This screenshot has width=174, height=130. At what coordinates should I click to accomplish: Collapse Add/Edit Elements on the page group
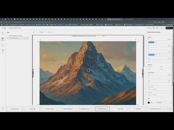tap(8, 36)
